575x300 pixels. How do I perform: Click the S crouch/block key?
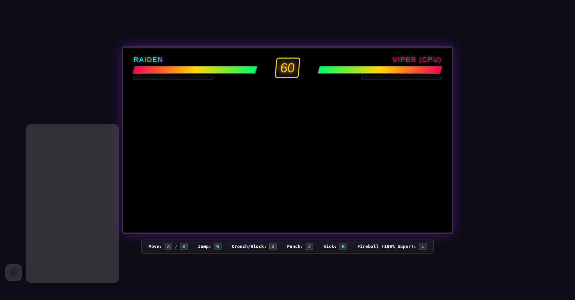point(273,247)
